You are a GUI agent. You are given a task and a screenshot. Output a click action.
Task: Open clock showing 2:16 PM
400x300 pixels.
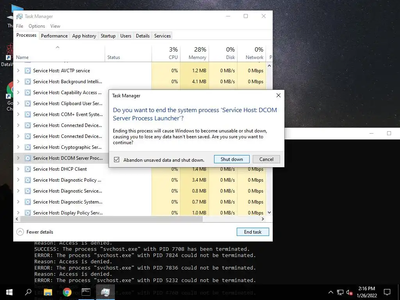[x=366, y=292]
